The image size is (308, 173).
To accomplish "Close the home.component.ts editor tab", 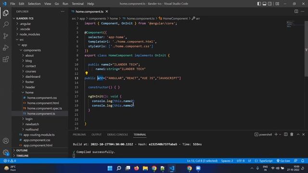I will pos(107,12).
